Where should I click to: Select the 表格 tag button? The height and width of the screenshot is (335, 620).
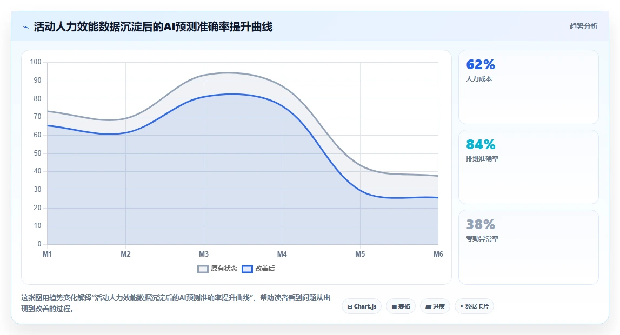(401, 306)
